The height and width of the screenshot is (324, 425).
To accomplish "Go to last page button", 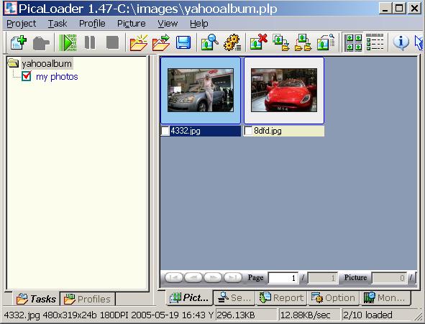I will pyautogui.click(x=232, y=278).
